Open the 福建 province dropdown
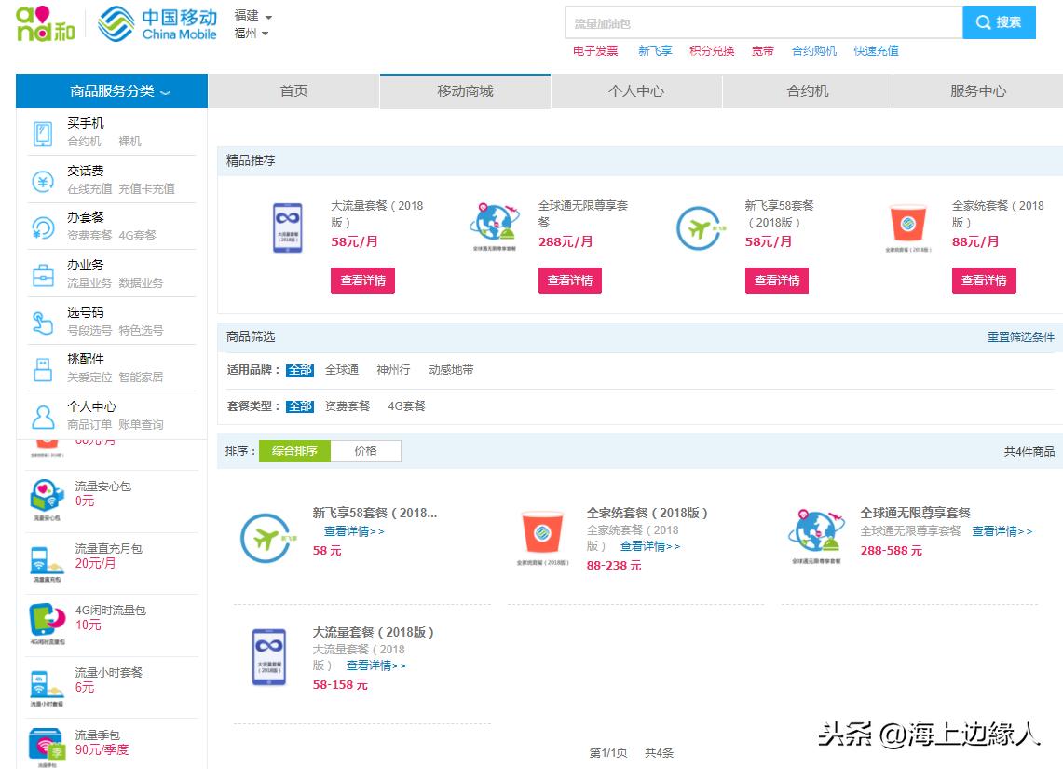This screenshot has width=1063, height=769. click(248, 15)
